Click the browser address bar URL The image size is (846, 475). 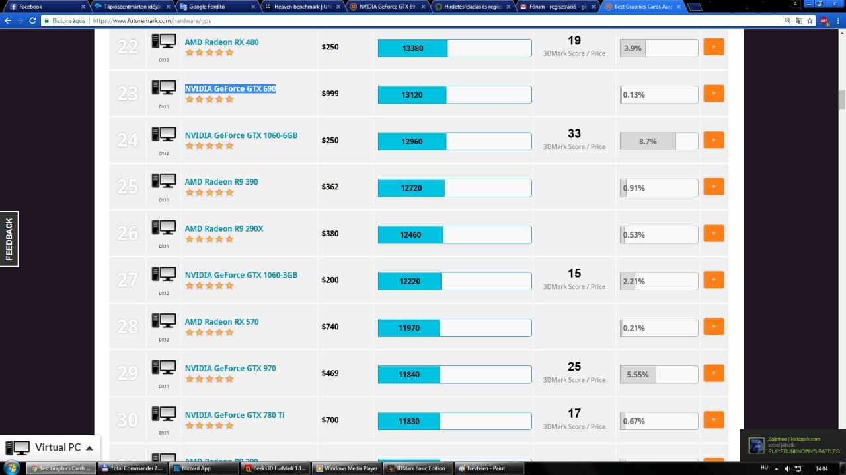pyautogui.click(x=152, y=20)
